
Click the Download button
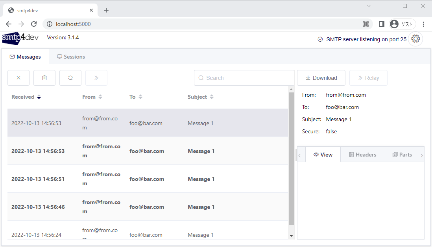[x=321, y=78]
